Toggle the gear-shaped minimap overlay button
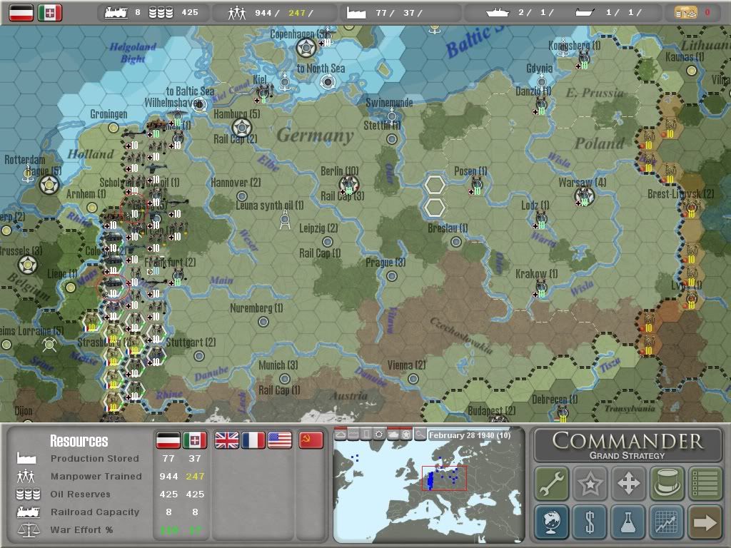 (x=380, y=435)
